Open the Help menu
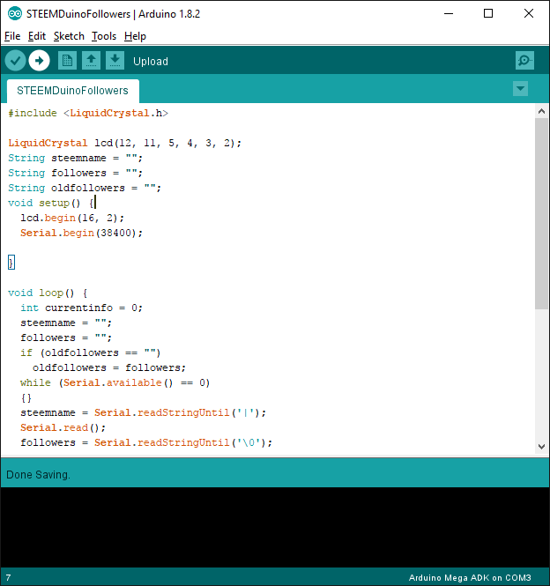The width and height of the screenshot is (550, 586). pyautogui.click(x=135, y=36)
